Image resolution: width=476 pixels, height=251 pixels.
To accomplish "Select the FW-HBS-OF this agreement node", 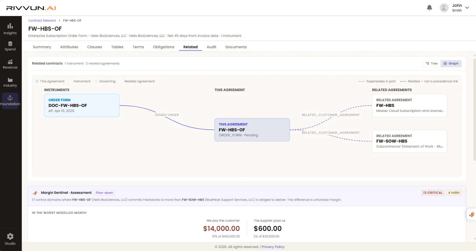I will tap(252, 130).
